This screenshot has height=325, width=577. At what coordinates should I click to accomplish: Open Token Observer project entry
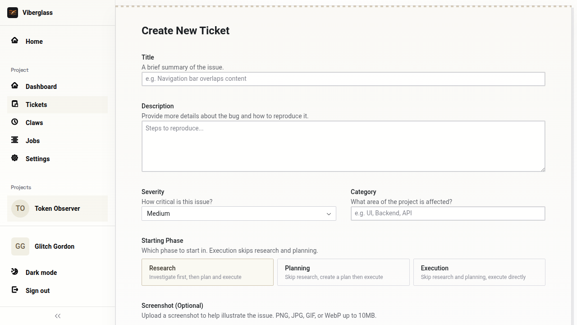click(57, 209)
